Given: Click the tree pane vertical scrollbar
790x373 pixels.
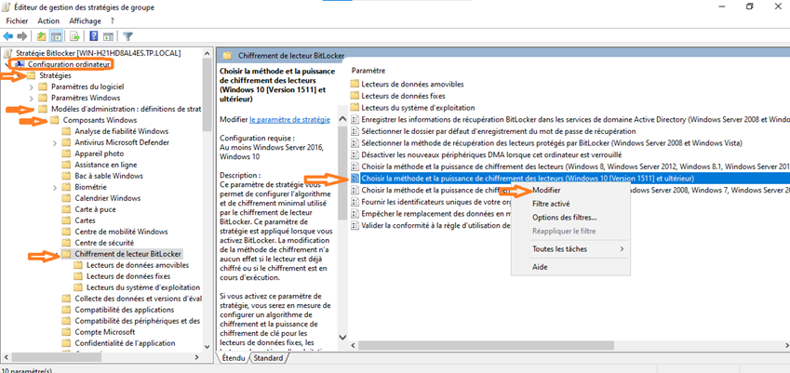Looking at the screenshot, I should click(x=206, y=95).
